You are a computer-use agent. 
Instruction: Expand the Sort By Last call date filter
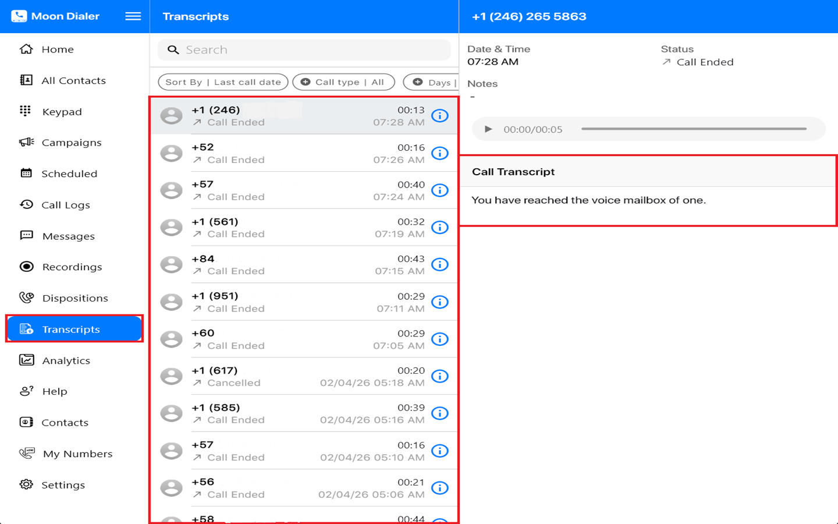coord(223,82)
